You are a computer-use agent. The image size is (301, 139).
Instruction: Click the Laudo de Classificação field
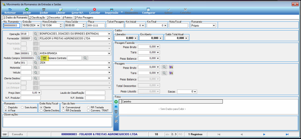pyautogui.click(x=95, y=93)
